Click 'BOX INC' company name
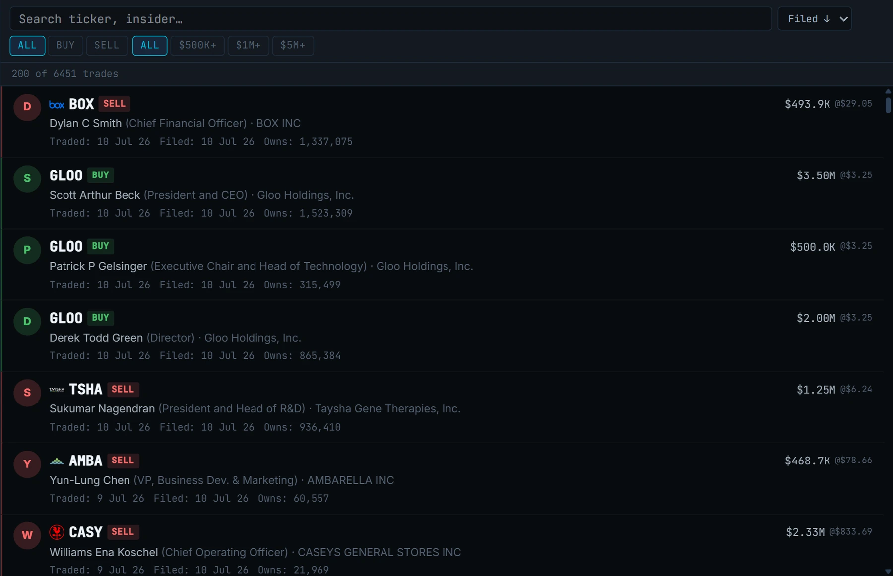 pos(278,123)
